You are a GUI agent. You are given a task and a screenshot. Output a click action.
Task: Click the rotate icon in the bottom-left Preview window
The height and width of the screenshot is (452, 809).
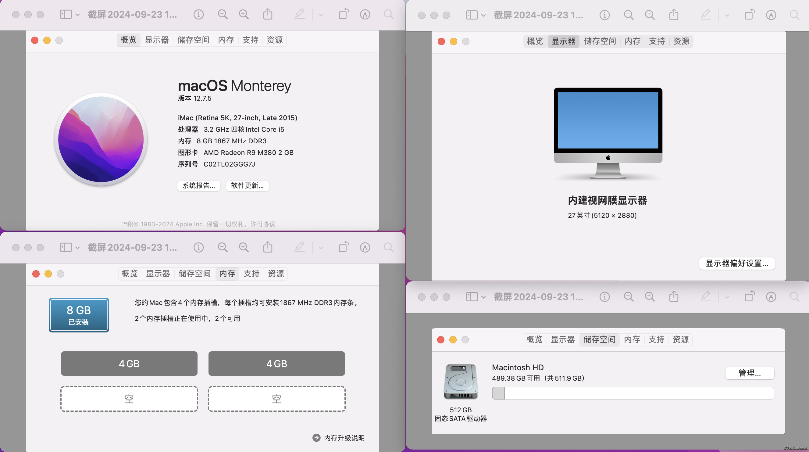click(x=343, y=247)
